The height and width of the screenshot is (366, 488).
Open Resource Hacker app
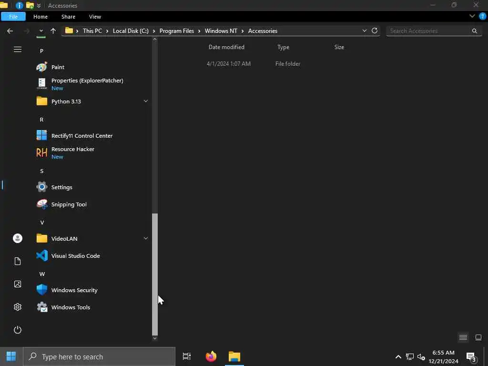(72, 152)
